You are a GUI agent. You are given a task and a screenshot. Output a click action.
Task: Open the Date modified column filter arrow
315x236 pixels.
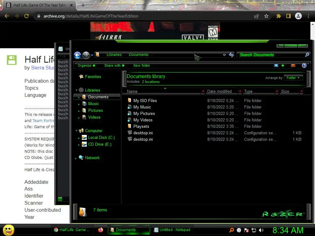click(240, 92)
